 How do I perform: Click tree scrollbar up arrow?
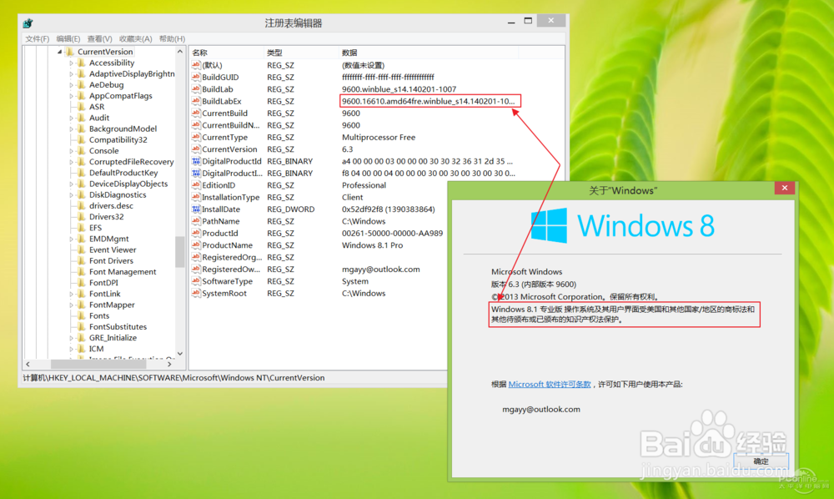tap(180, 52)
